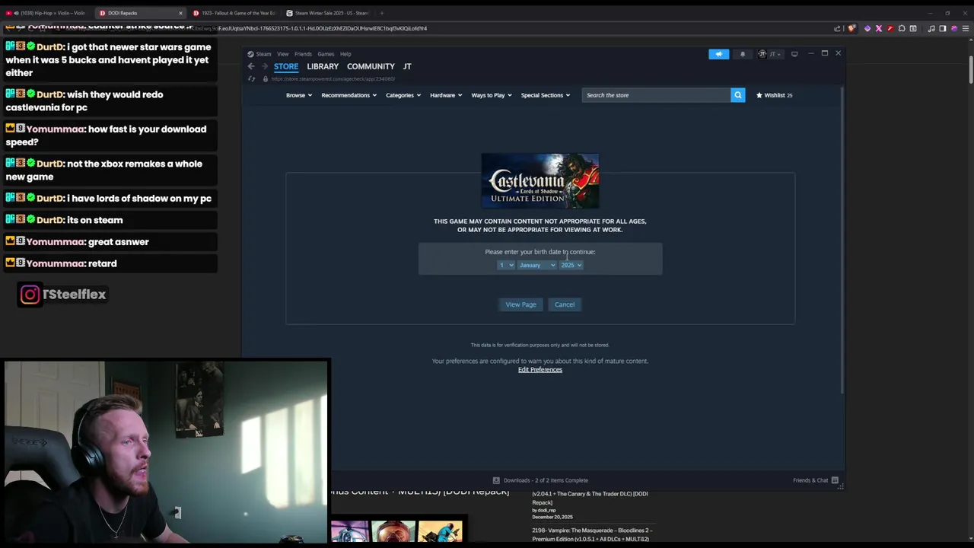Open the birth month January dropdown
The width and height of the screenshot is (974, 548).
click(537, 265)
